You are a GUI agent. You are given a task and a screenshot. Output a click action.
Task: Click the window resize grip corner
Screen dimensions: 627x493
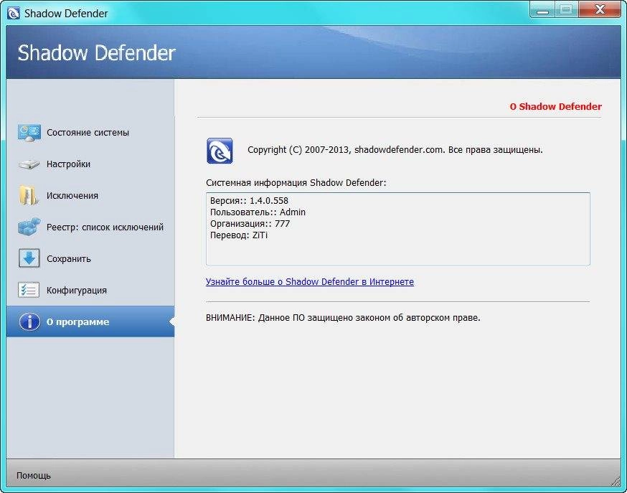pyautogui.click(x=616, y=482)
